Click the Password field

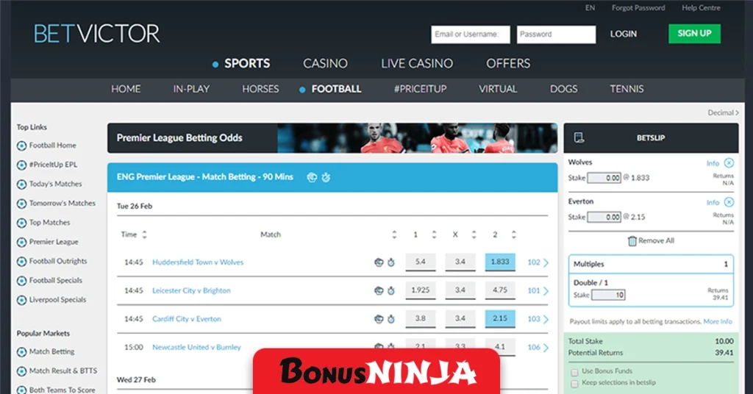click(556, 35)
